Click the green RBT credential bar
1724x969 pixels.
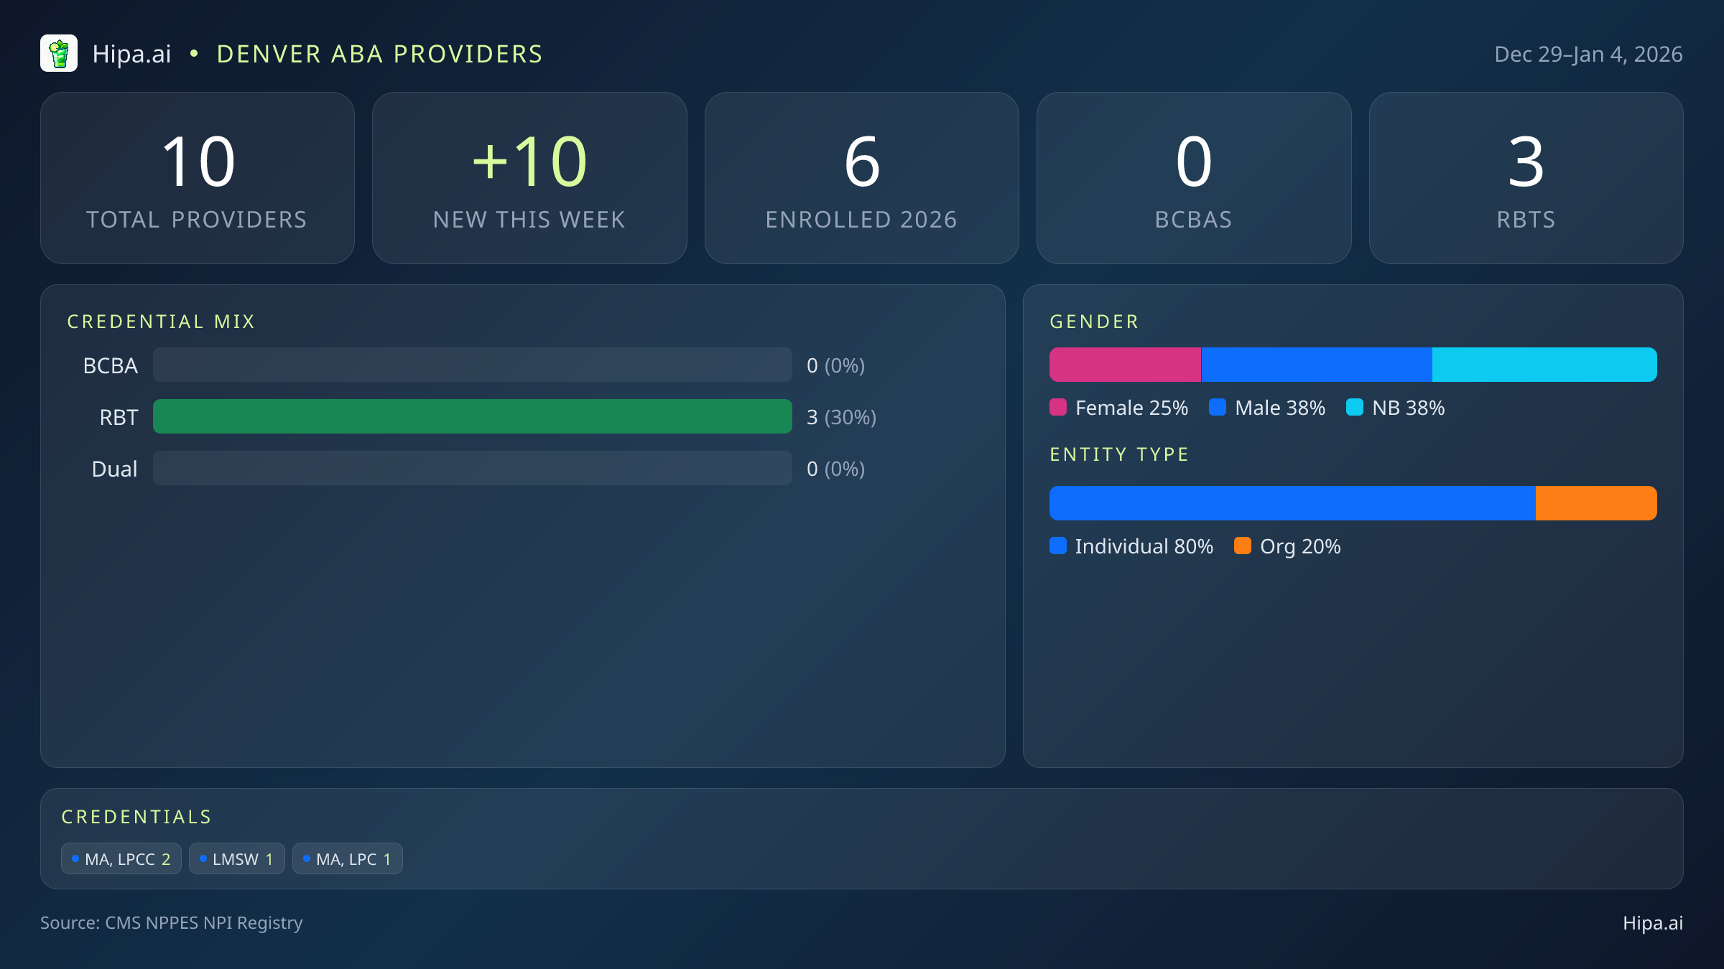coord(472,416)
